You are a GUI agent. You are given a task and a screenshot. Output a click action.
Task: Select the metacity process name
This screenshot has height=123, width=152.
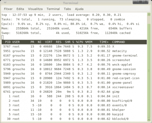click(120, 51)
